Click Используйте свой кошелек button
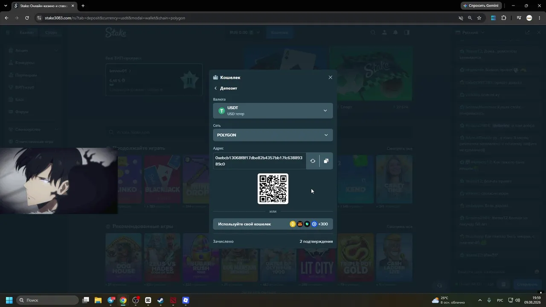 pyautogui.click(x=273, y=224)
